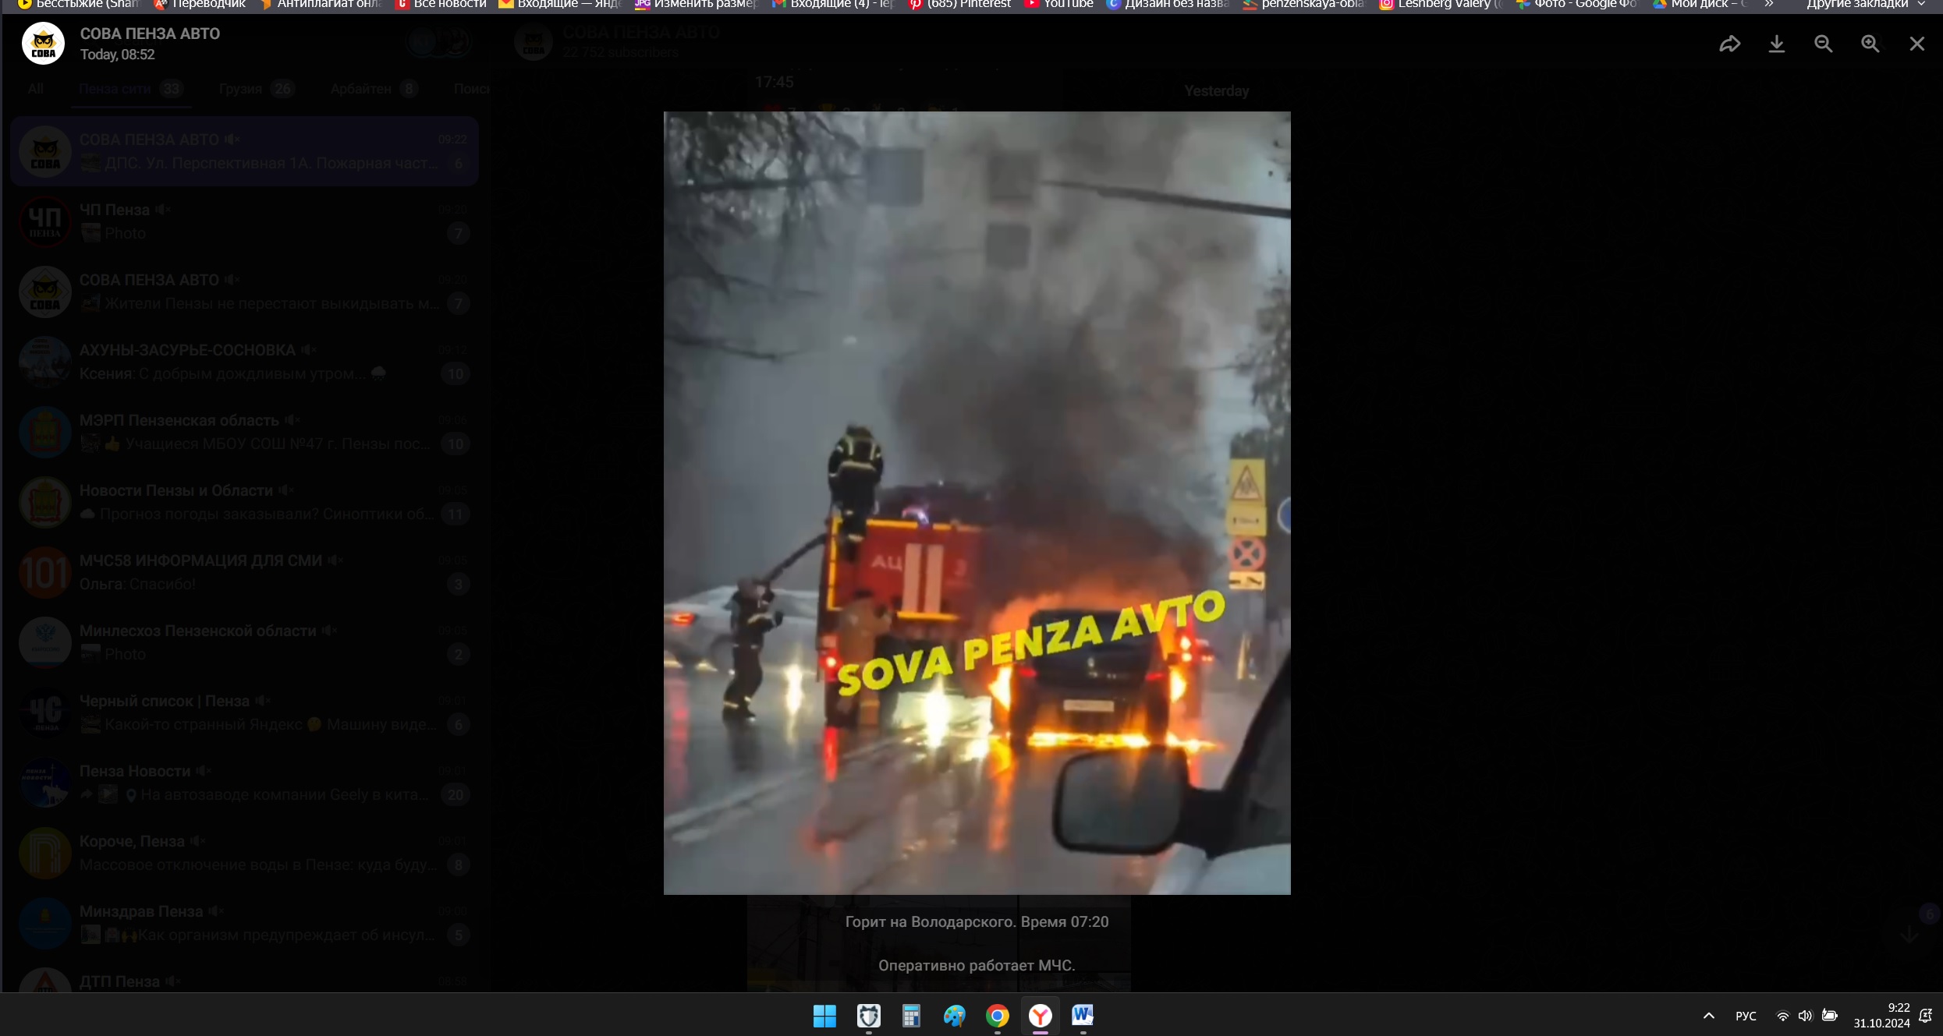The height and width of the screenshot is (1036, 1943).
Task: Zoom in using the magnifier plus icon
Action: pos(1870,44)
